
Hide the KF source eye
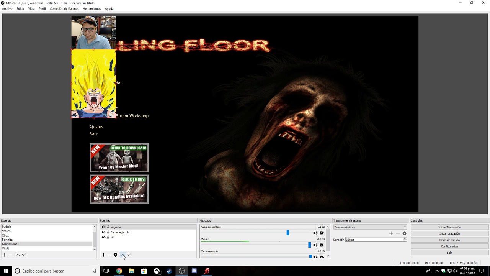tap(103, 237)
